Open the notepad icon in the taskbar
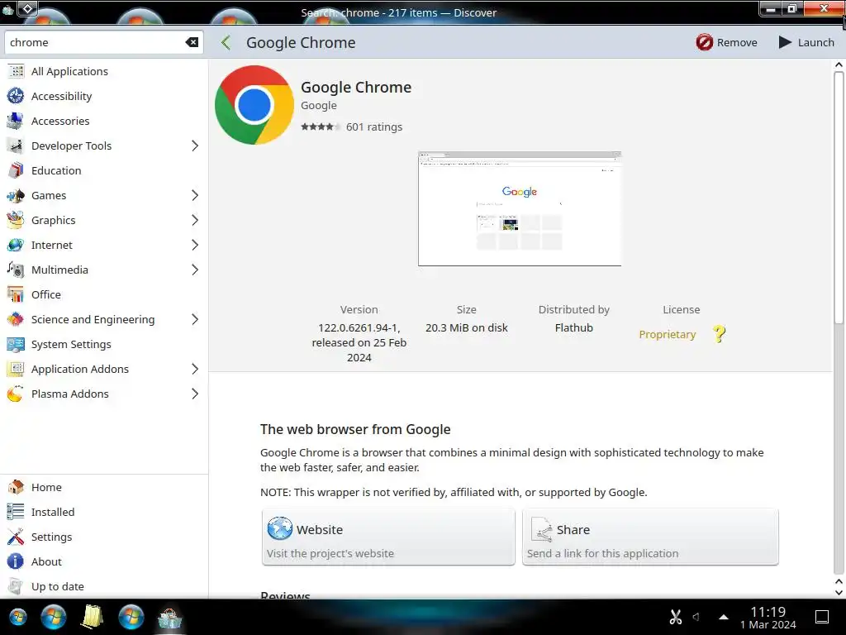The image size is (846, 635). click(x=93, y=617)
